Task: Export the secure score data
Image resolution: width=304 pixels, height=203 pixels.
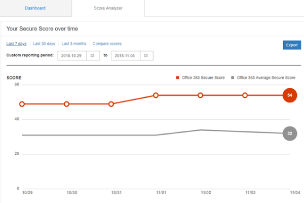Action: [x=291, y=45]
